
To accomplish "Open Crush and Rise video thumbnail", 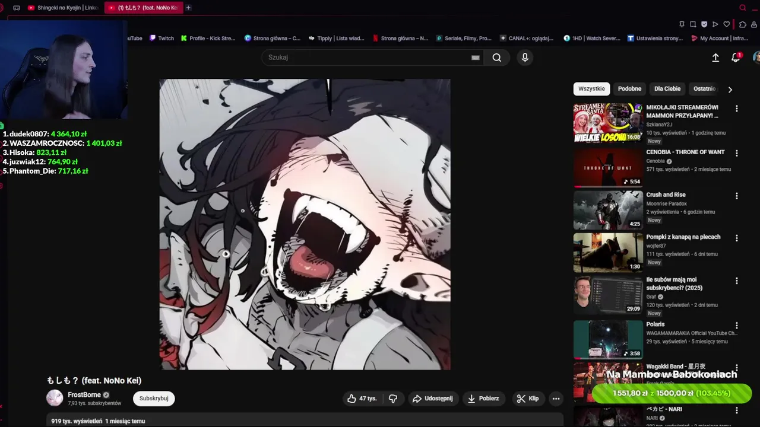I will [x=608, y=210].
